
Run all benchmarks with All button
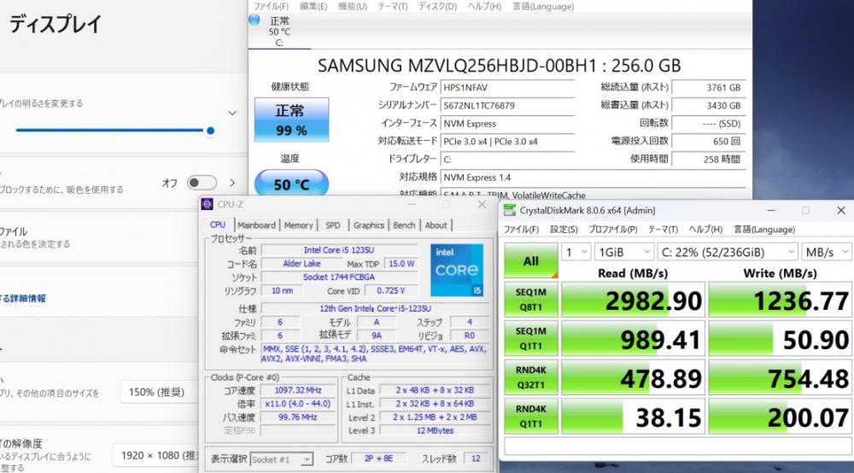531,260
